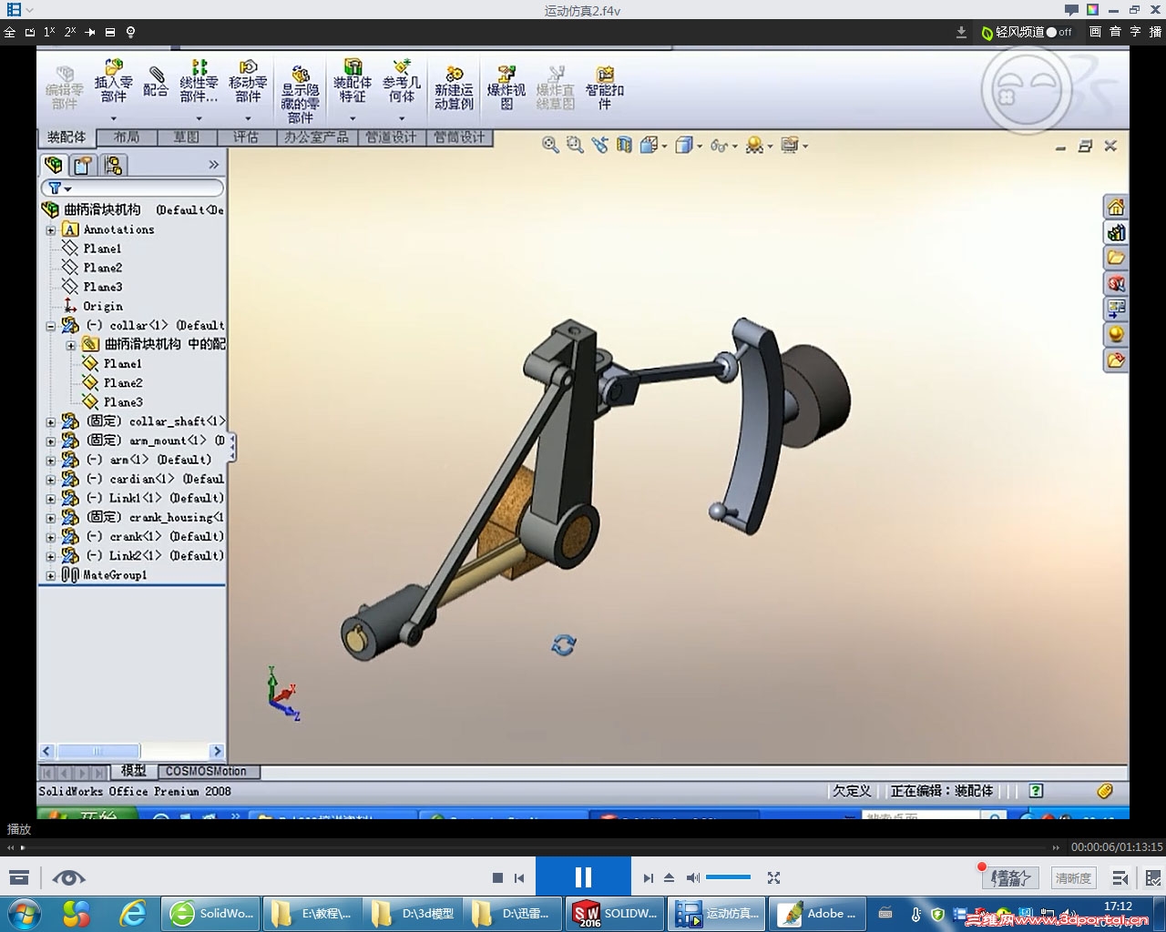1166x932 pixels.
Task: Toggle the eye viewing mode icon
Action: (68, 877)
